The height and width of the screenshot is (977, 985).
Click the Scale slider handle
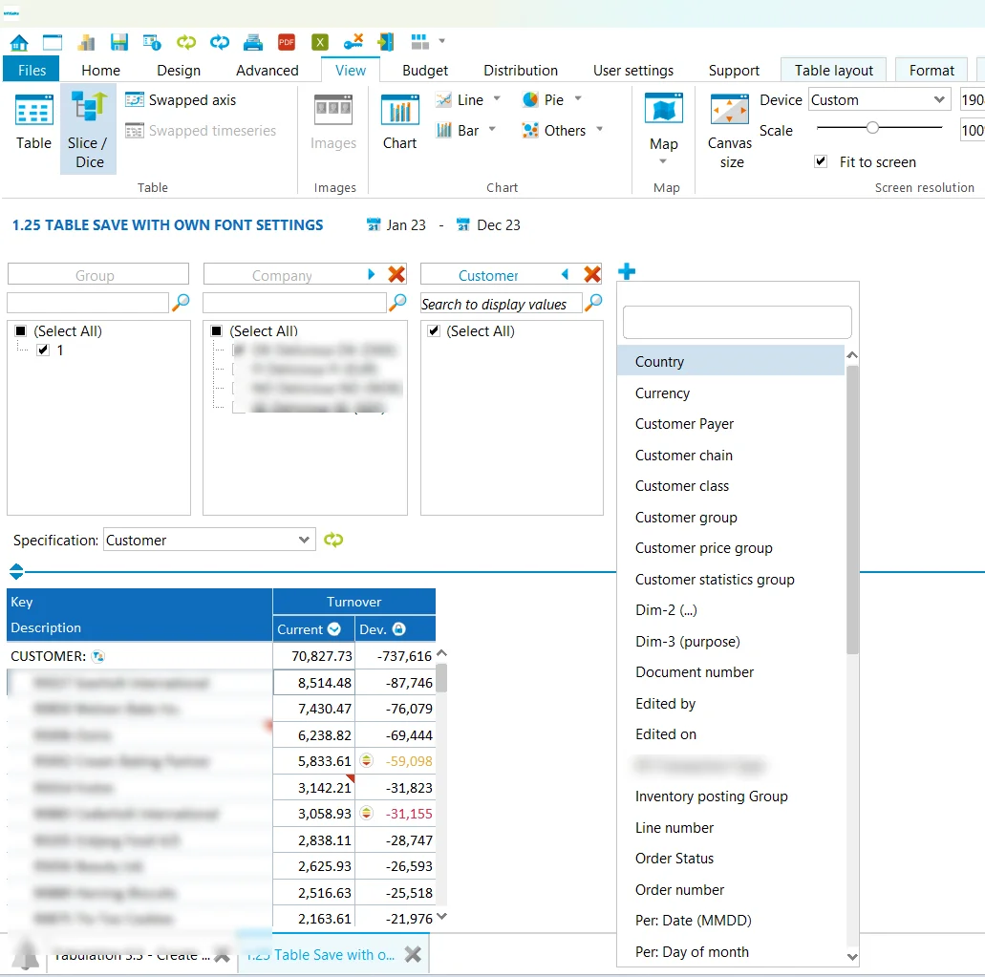pyautogui.click(x=872, y=128)
